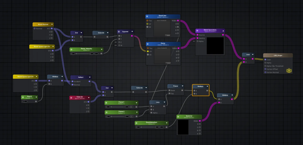303x145 pixels.
Task: Click the Float 0 value input field
Action: (x=25, y=101)
